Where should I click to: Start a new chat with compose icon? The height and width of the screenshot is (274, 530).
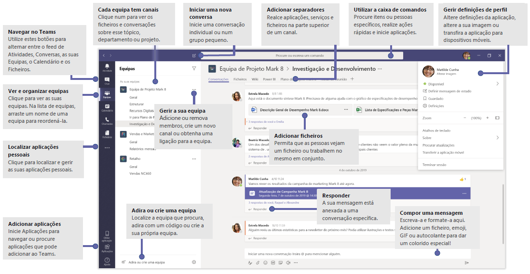[194, 55]
